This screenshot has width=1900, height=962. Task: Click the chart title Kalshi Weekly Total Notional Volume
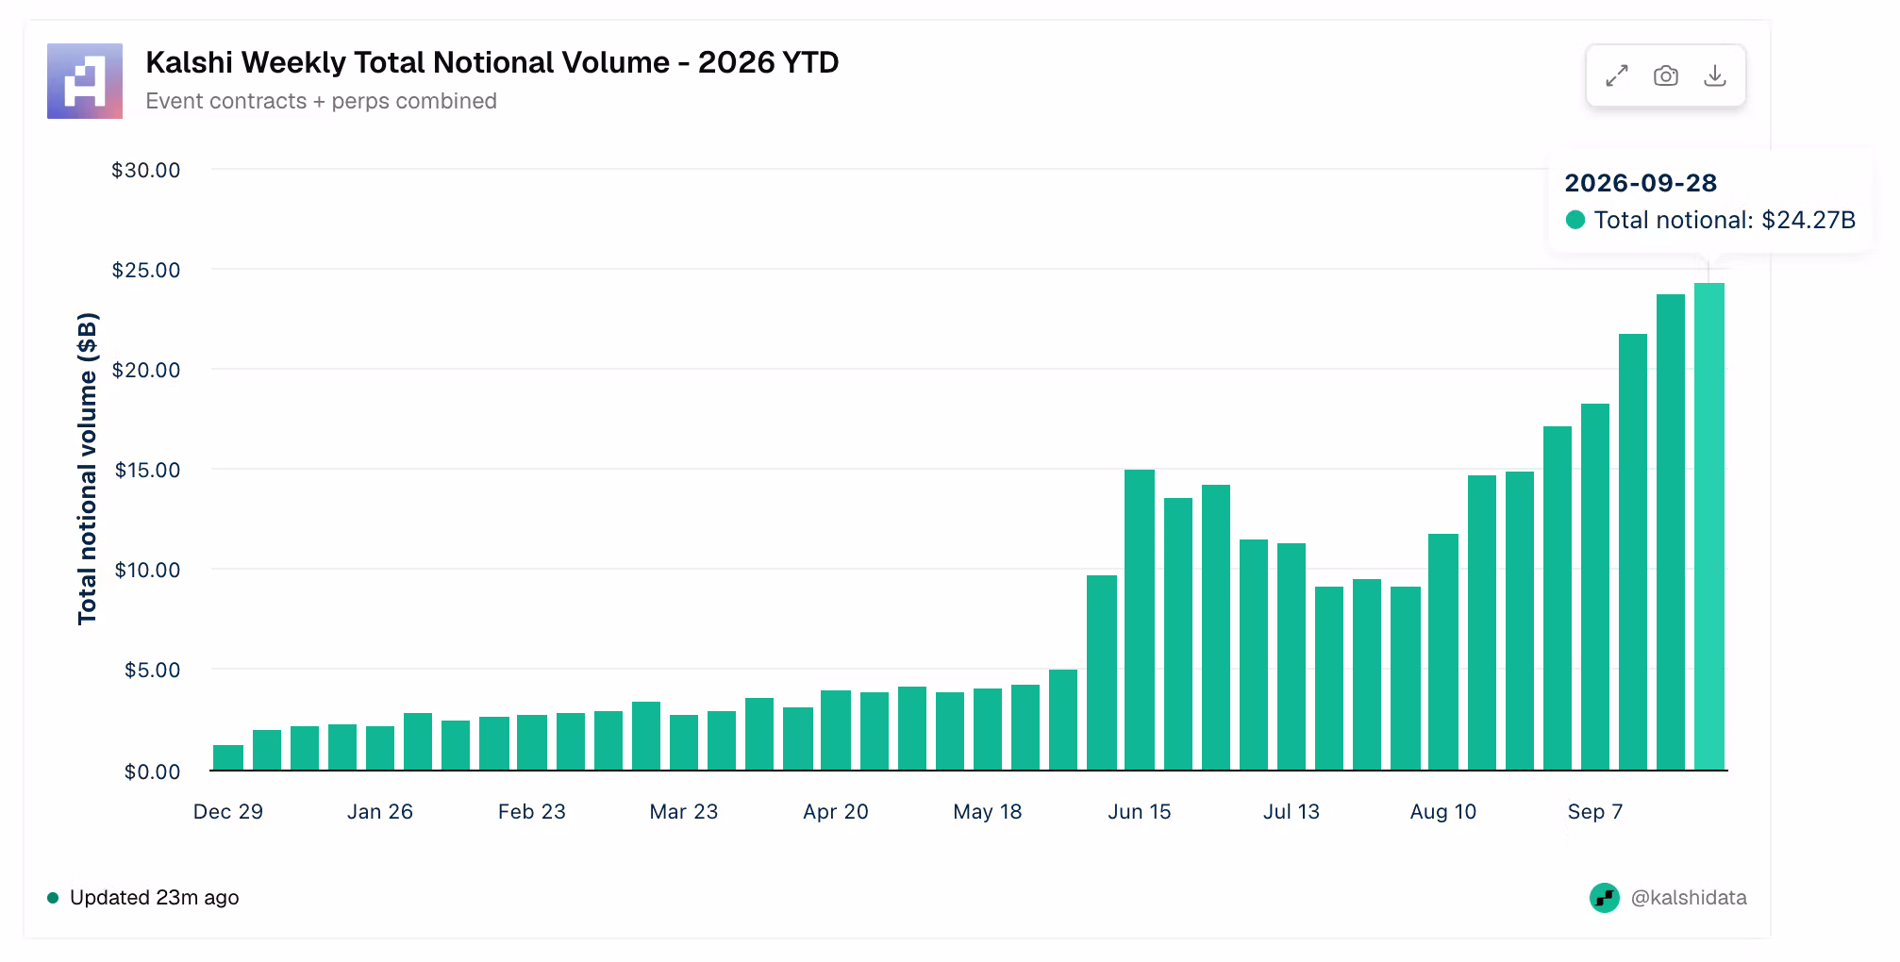492,62
